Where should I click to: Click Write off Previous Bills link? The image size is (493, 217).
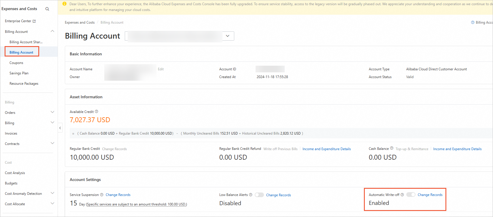click(280, 149)
